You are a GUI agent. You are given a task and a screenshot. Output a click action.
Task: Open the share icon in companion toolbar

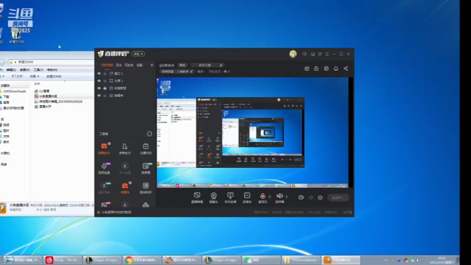346,68
